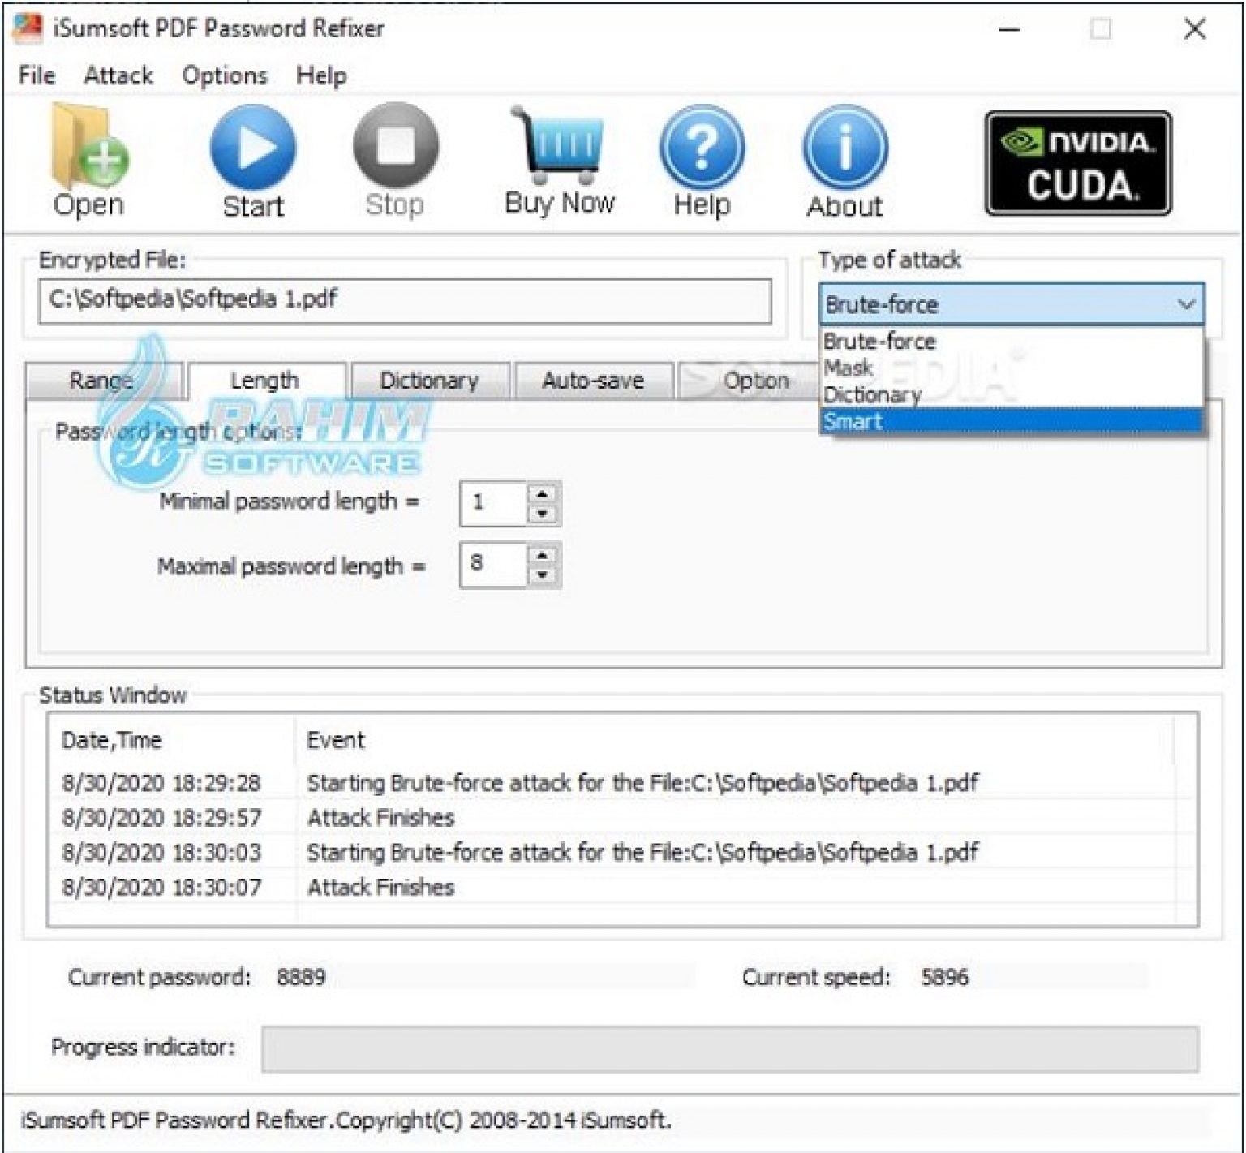Select the Length tab
Image resolution: width=1246 pixels, height=1153 pixels.
[265, 381]
